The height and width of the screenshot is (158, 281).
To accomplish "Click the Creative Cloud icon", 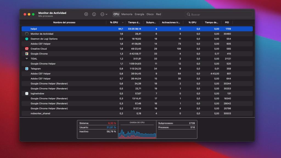I will point(26,49).
